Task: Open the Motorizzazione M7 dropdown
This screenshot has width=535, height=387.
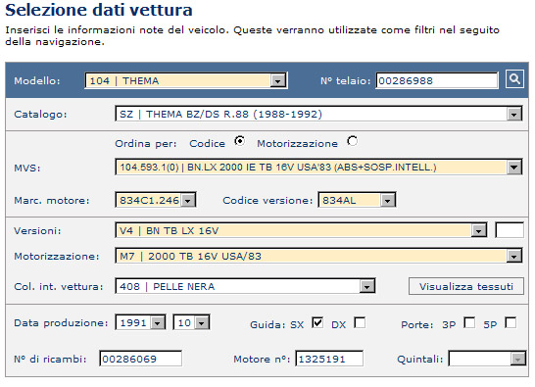Action: 318,256
